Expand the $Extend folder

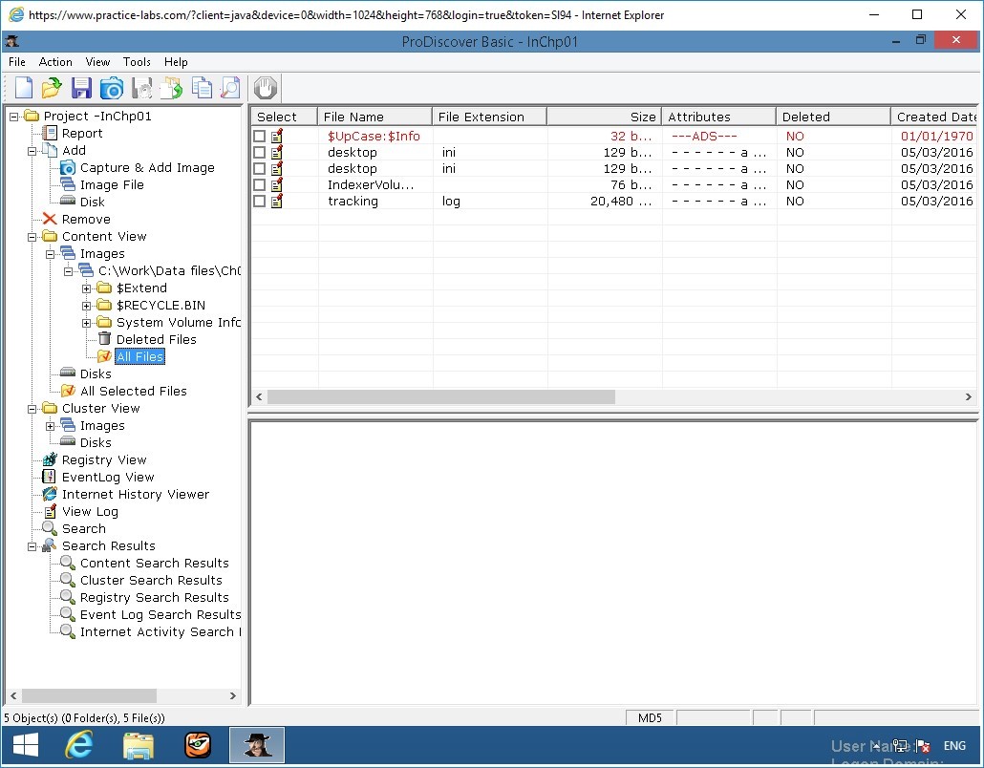87,288
